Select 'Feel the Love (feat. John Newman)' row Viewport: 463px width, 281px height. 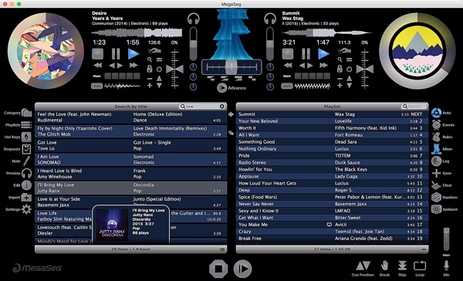[131, 117]
